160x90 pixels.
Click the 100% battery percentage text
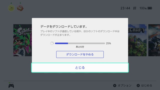[x=143, y=8]
